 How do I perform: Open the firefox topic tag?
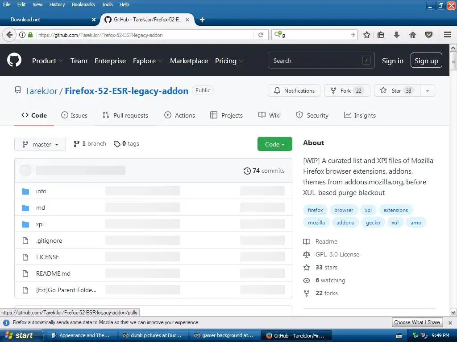(x=315, y=210)
